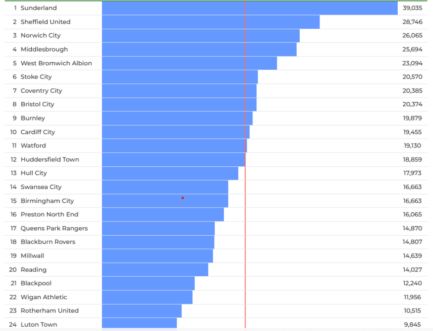Click the Watford team name

pyautogui.click(x=33, y=146)
